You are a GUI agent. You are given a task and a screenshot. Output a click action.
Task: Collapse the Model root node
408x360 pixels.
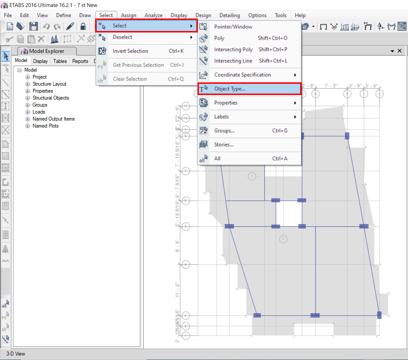(19, 70)
